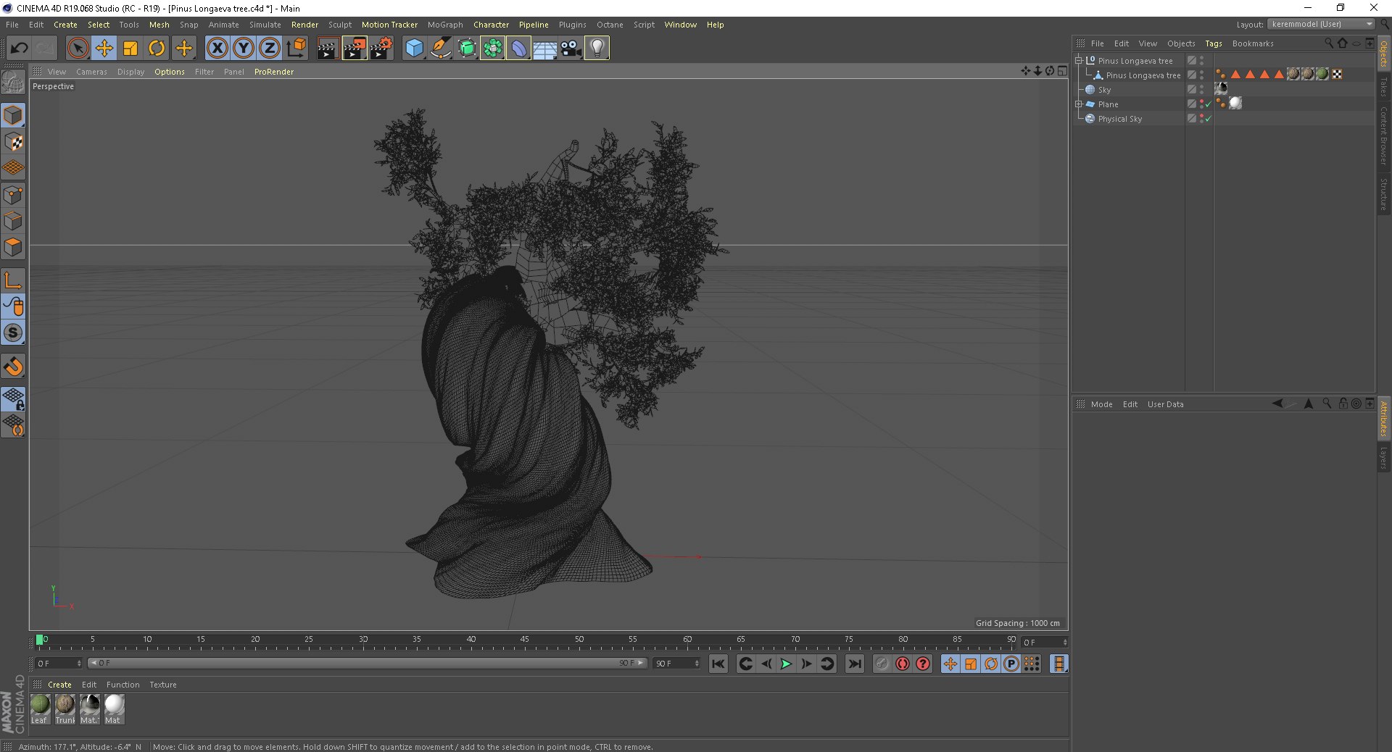
Task: Add a Cube primitive object
Action: click(x=414, y=49)
